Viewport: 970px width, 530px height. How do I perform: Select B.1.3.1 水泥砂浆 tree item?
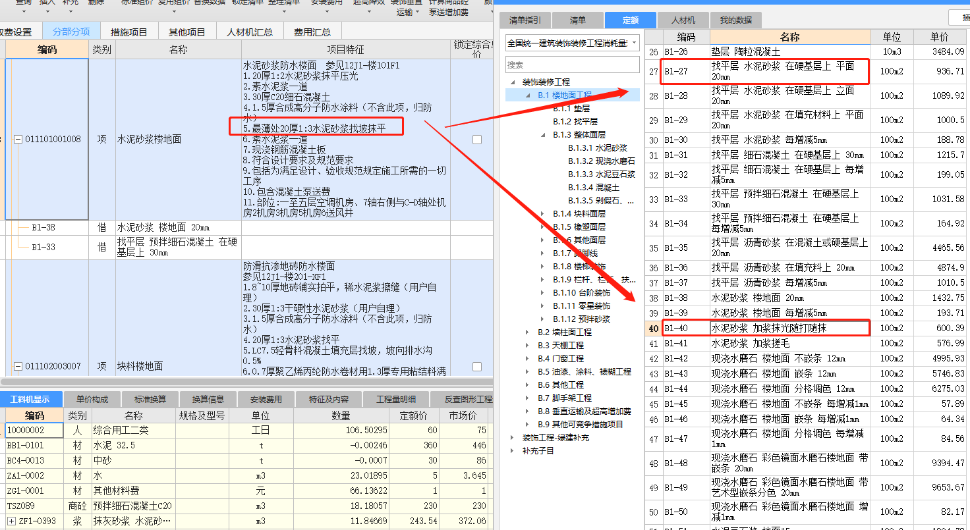pyautogui.click(x=598, y=148)
